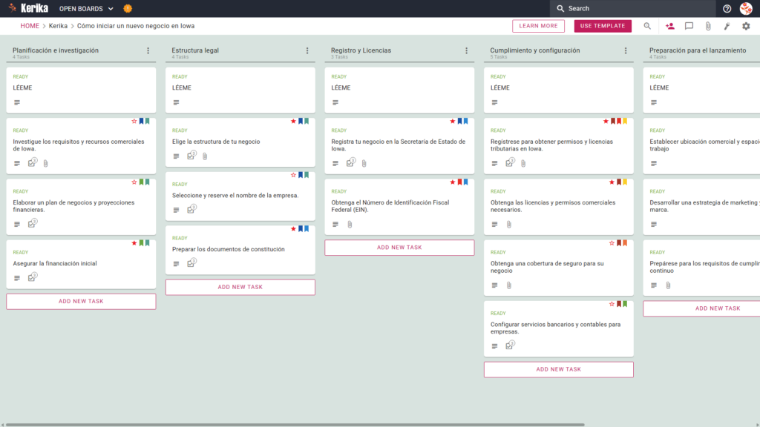Open checklist icon on Asegurar la financiación card
760x427 pixels.
point(32,277)
